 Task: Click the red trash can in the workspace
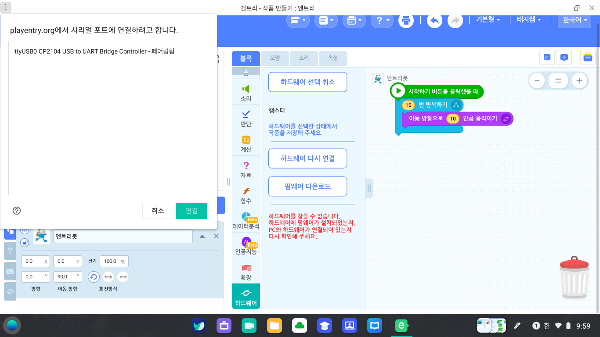[x=575, y=277]
